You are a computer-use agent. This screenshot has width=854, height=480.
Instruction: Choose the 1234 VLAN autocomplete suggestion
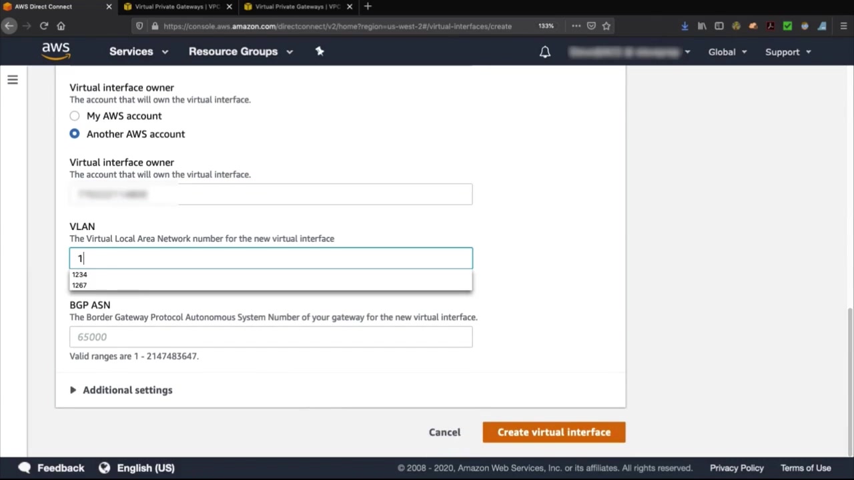pos(80,275)
